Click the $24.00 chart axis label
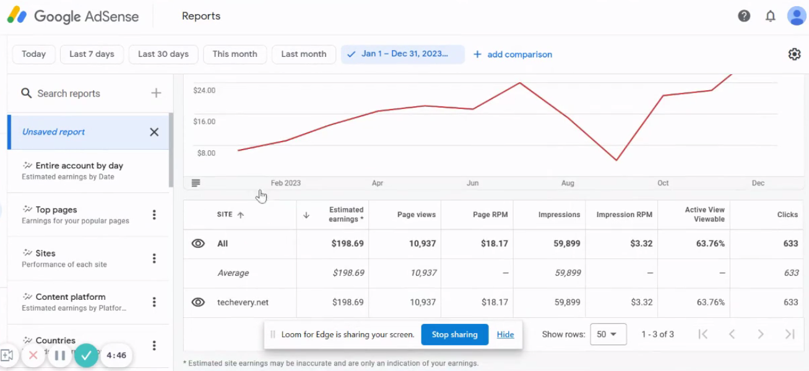This screenshot has width=809, height=371. click(x=204, y=90)
